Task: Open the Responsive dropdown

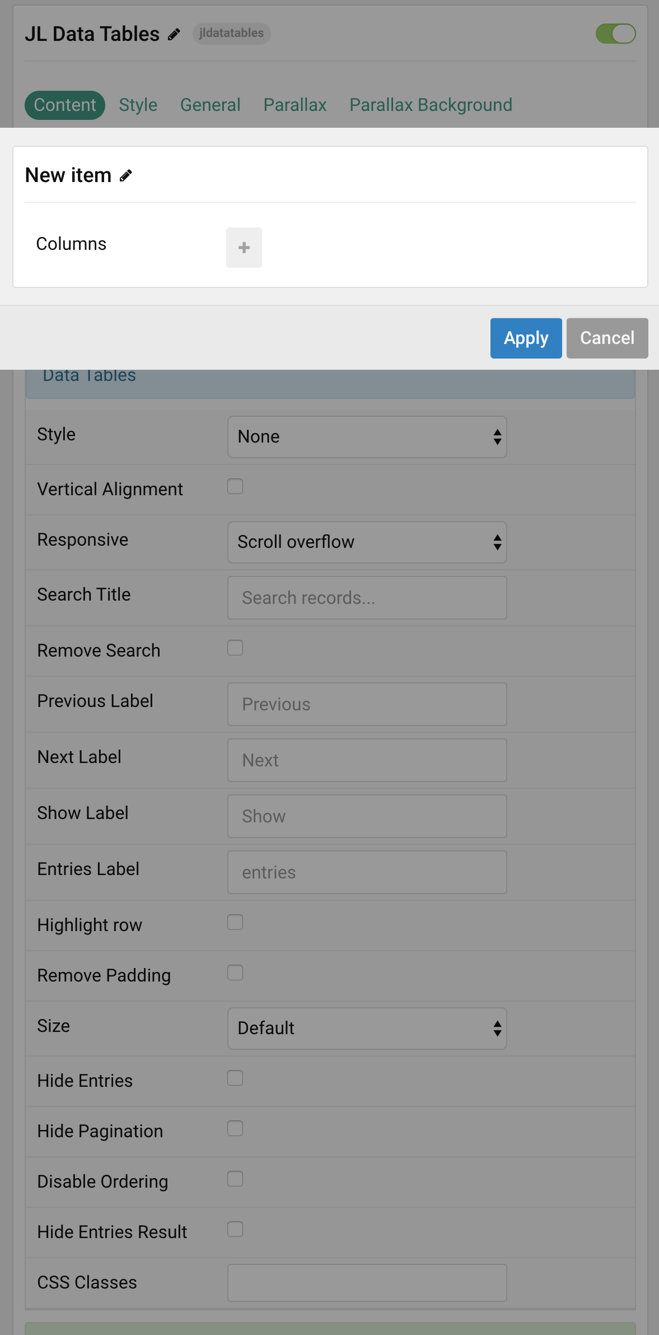Action: (367, 542)
